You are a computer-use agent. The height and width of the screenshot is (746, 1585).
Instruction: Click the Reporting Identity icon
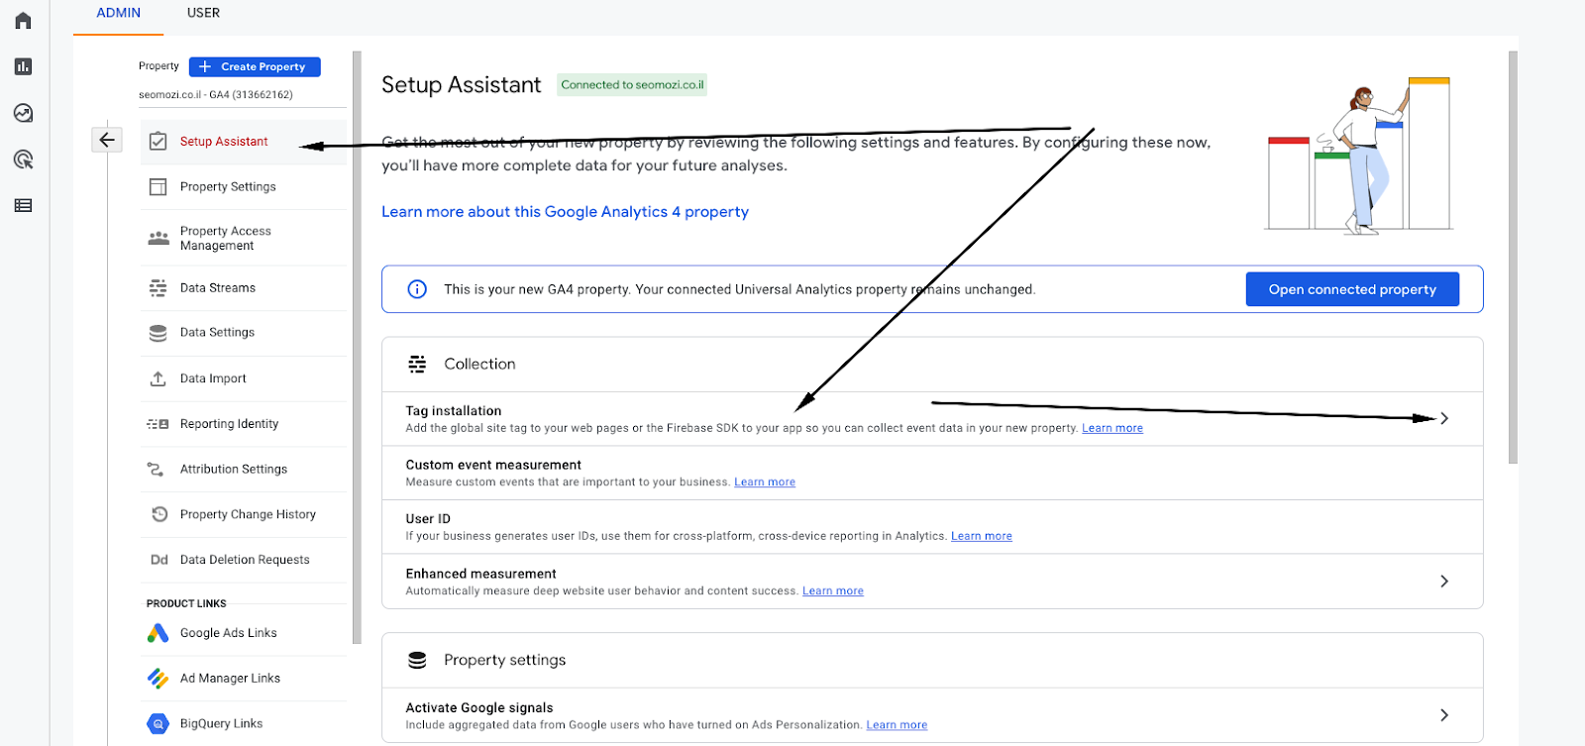pyautogui.click(x=158, y=424)
